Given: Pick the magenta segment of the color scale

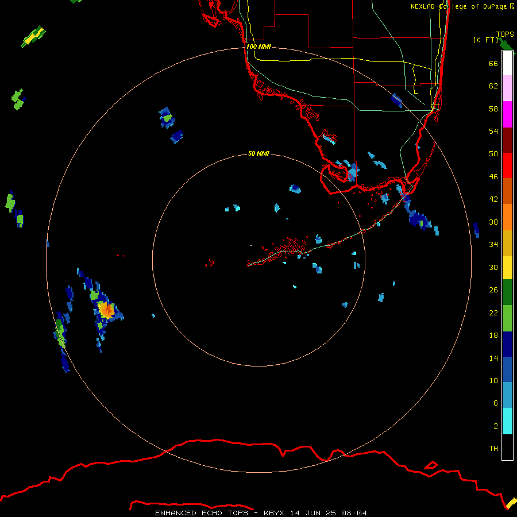Looking at the screenshot, I should pos(507,114).
